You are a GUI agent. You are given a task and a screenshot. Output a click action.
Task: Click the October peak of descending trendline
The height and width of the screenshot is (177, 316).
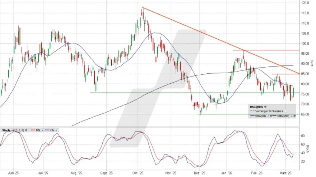click(143, 8)
